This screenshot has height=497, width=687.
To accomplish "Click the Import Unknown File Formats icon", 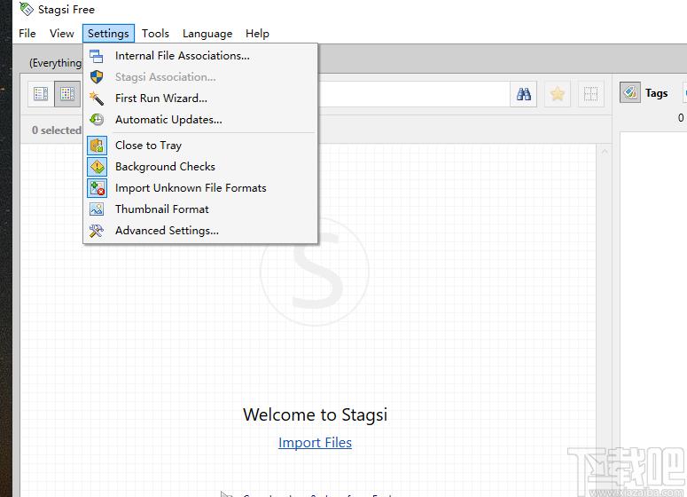I will tap(97, 188).
